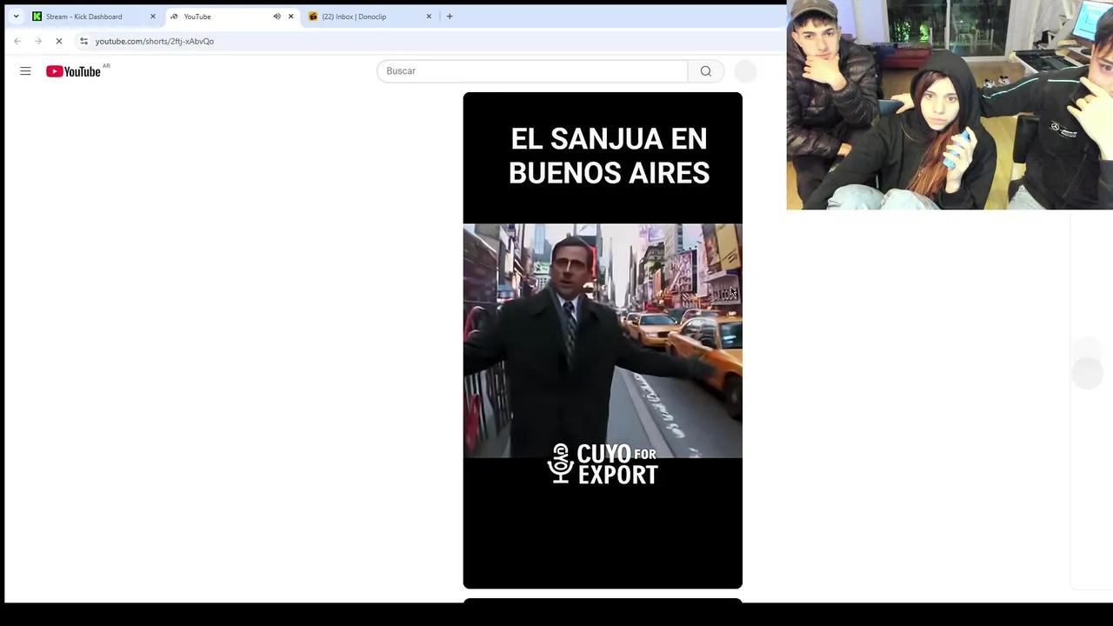Go back in browser history

(17, 41)
